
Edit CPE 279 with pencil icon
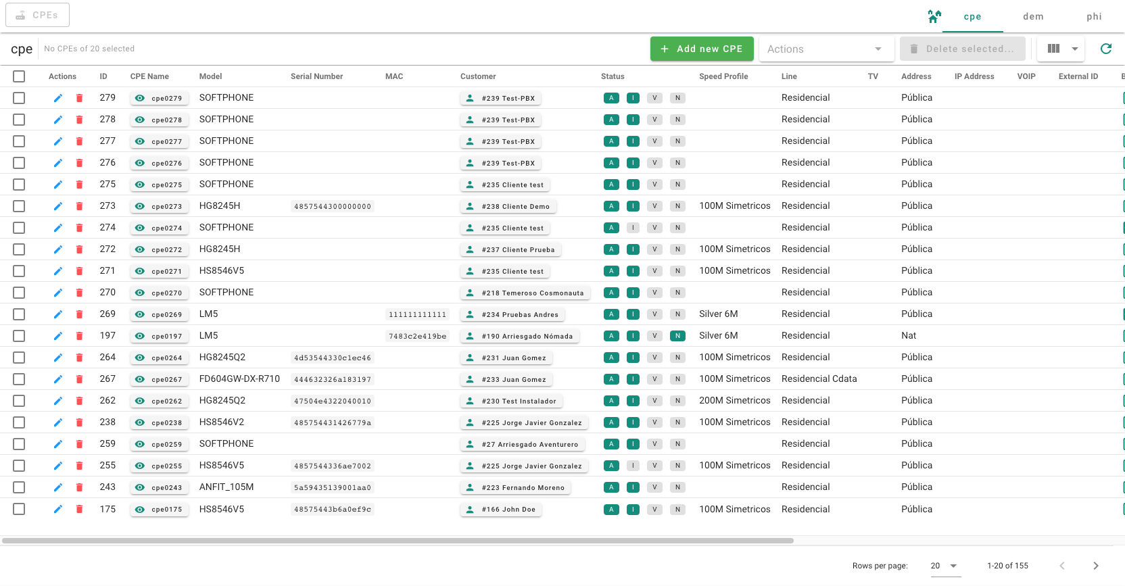pyautogui.click(x=58, y=98)
